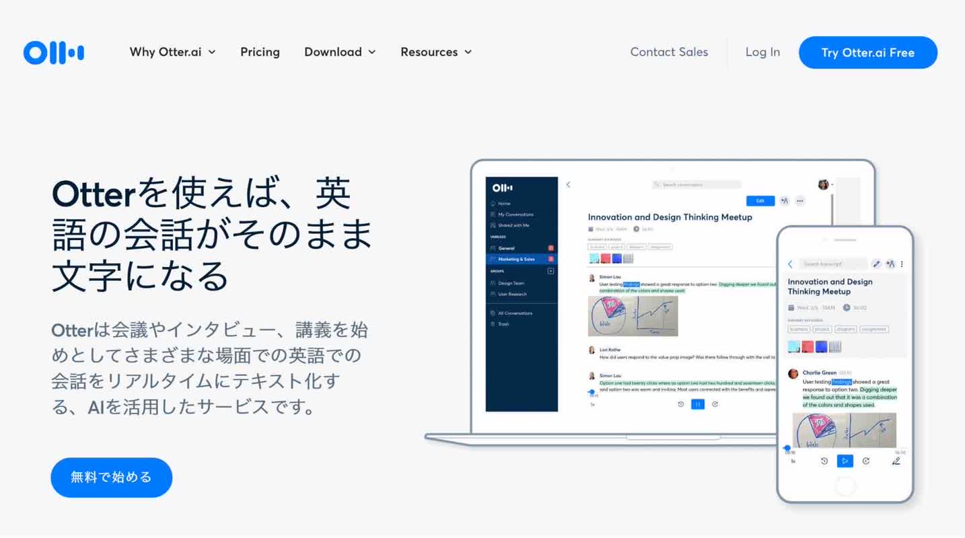
Task: Click the first light-blue photo thumbnail in laptop mockup
Action: (594, 258)
